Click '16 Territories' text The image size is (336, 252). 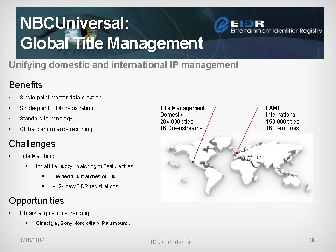282,128
